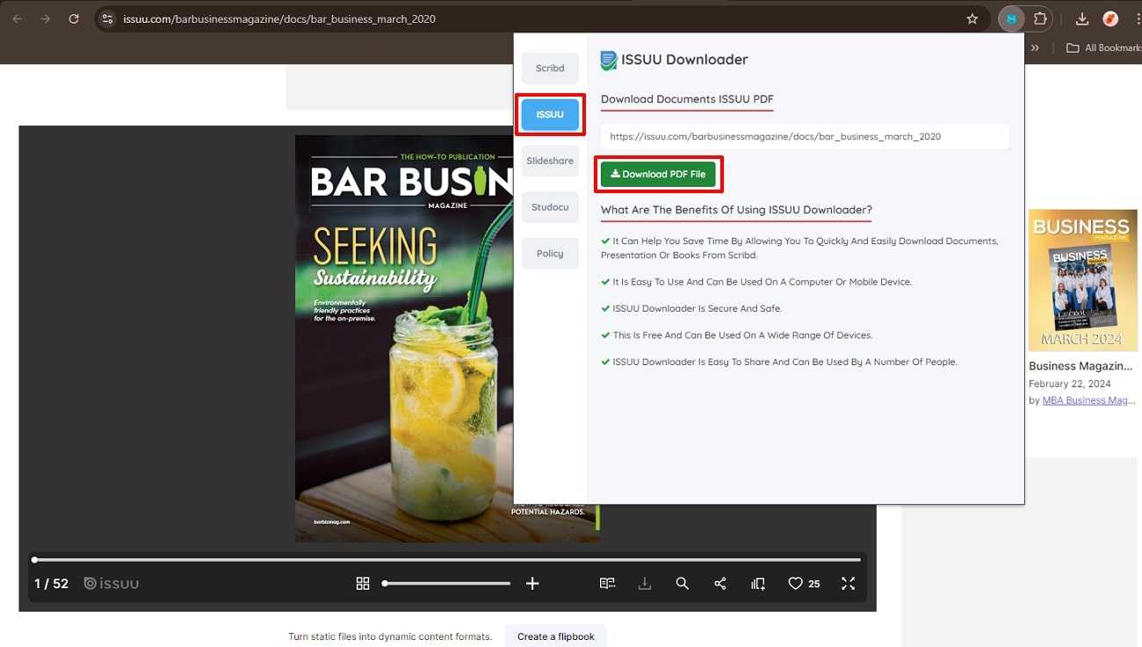Image resolution: width=1142 pixels, height=647 pixels.
Task: Like the publication with heart icon
Action: click(795, 584)
